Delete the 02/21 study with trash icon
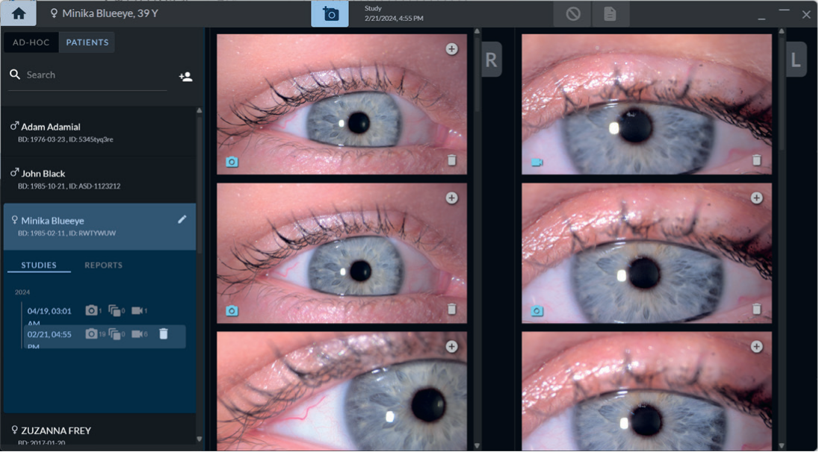The width and height of the screenshot is (819, 452). point(164,333)
